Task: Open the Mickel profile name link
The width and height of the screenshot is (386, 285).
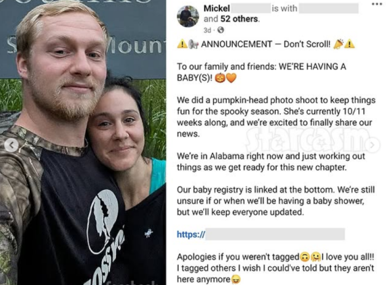Action: (217, 9)
